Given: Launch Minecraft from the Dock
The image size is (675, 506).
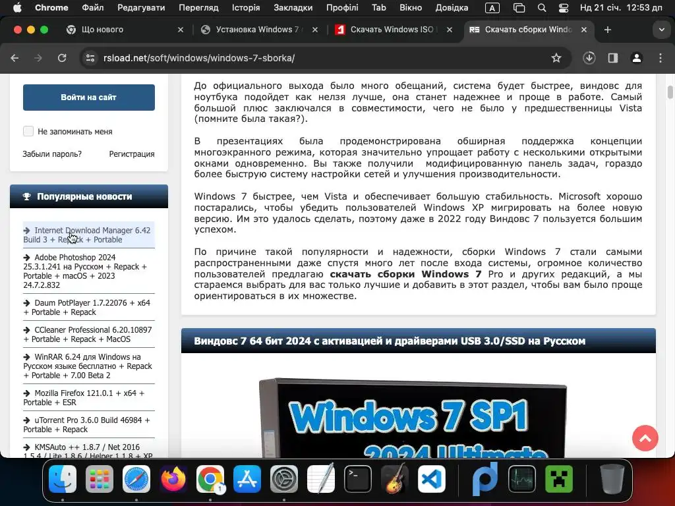Looking at the screenshot, I should tap(559, 479).
